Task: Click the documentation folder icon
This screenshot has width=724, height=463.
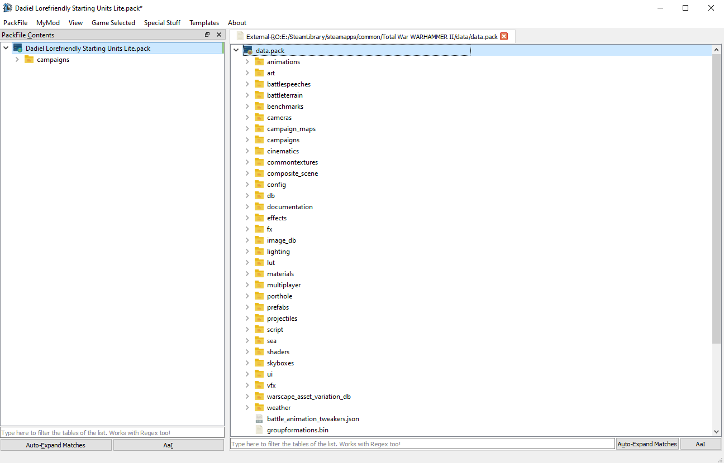Action: click(259, 207)
